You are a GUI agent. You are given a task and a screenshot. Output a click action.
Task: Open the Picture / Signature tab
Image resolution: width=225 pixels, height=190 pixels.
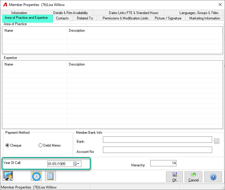[168, 18]
